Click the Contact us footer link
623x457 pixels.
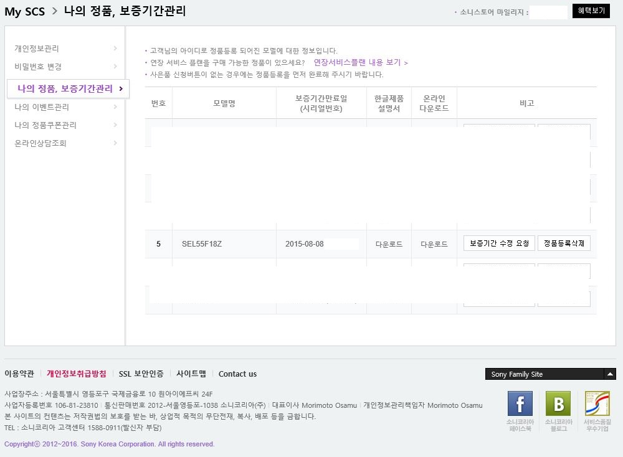point(237,374)
